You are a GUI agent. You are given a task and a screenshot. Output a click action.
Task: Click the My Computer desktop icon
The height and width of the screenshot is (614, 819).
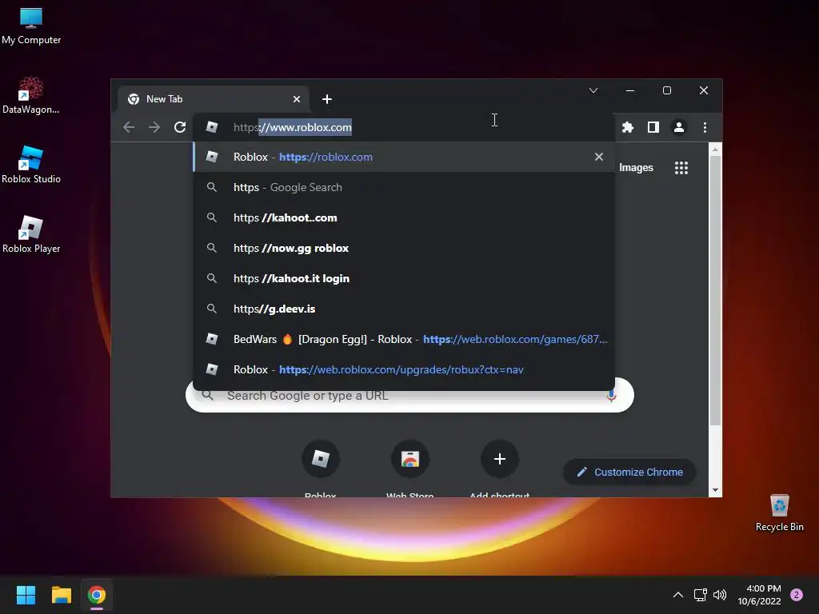tap(31, 26)
